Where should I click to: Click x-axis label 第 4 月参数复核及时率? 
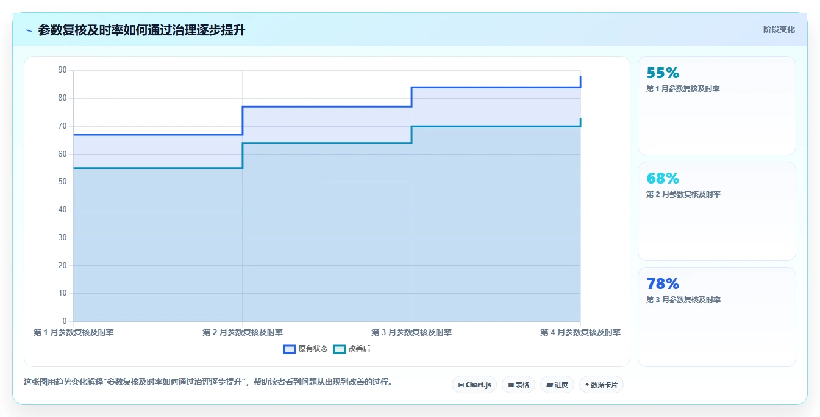[580, 332]
